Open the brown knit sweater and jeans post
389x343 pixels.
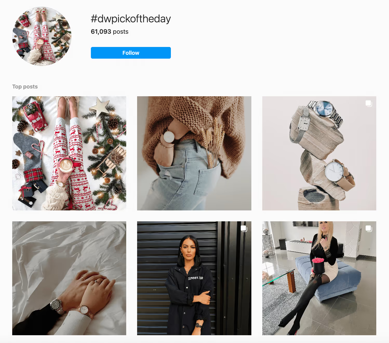194,153
